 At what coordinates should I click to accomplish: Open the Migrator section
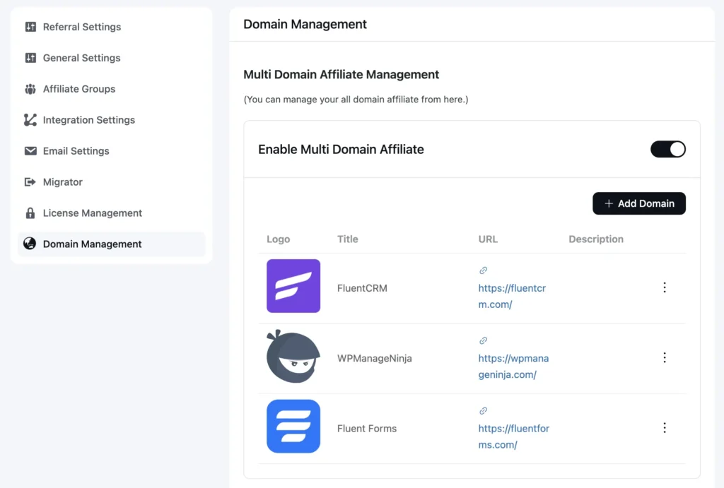click(111, 181)
